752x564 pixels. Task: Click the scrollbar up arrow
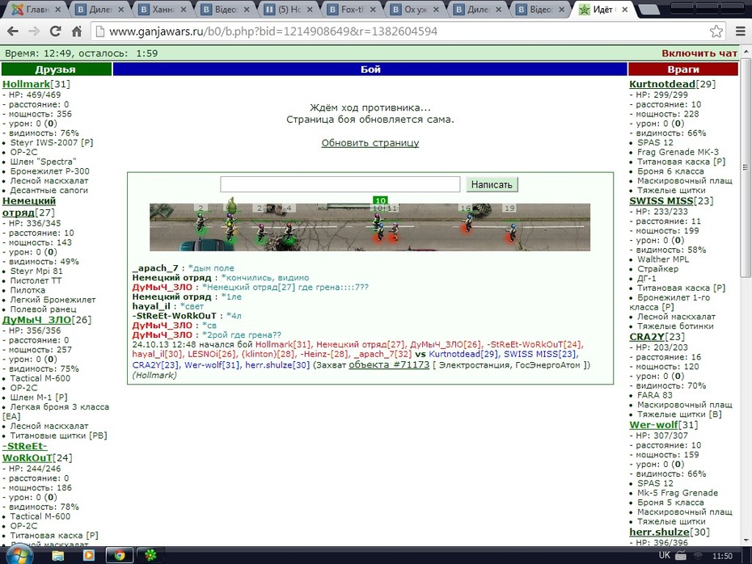[x=746, y=51]
